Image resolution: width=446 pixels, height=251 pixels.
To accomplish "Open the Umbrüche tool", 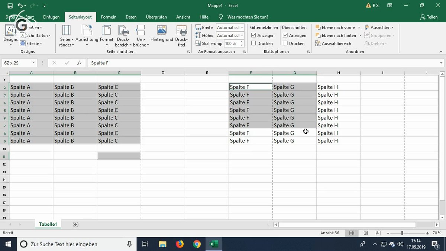I will click(140, 36).
